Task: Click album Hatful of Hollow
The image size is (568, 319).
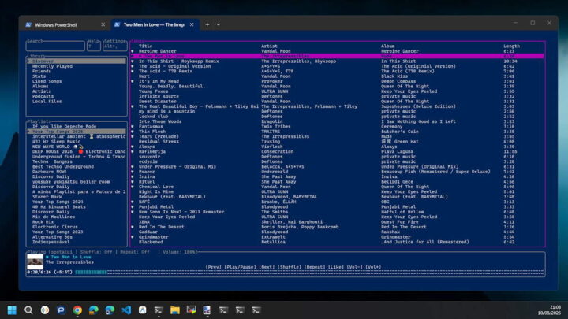Action: (x=402, y=212)
